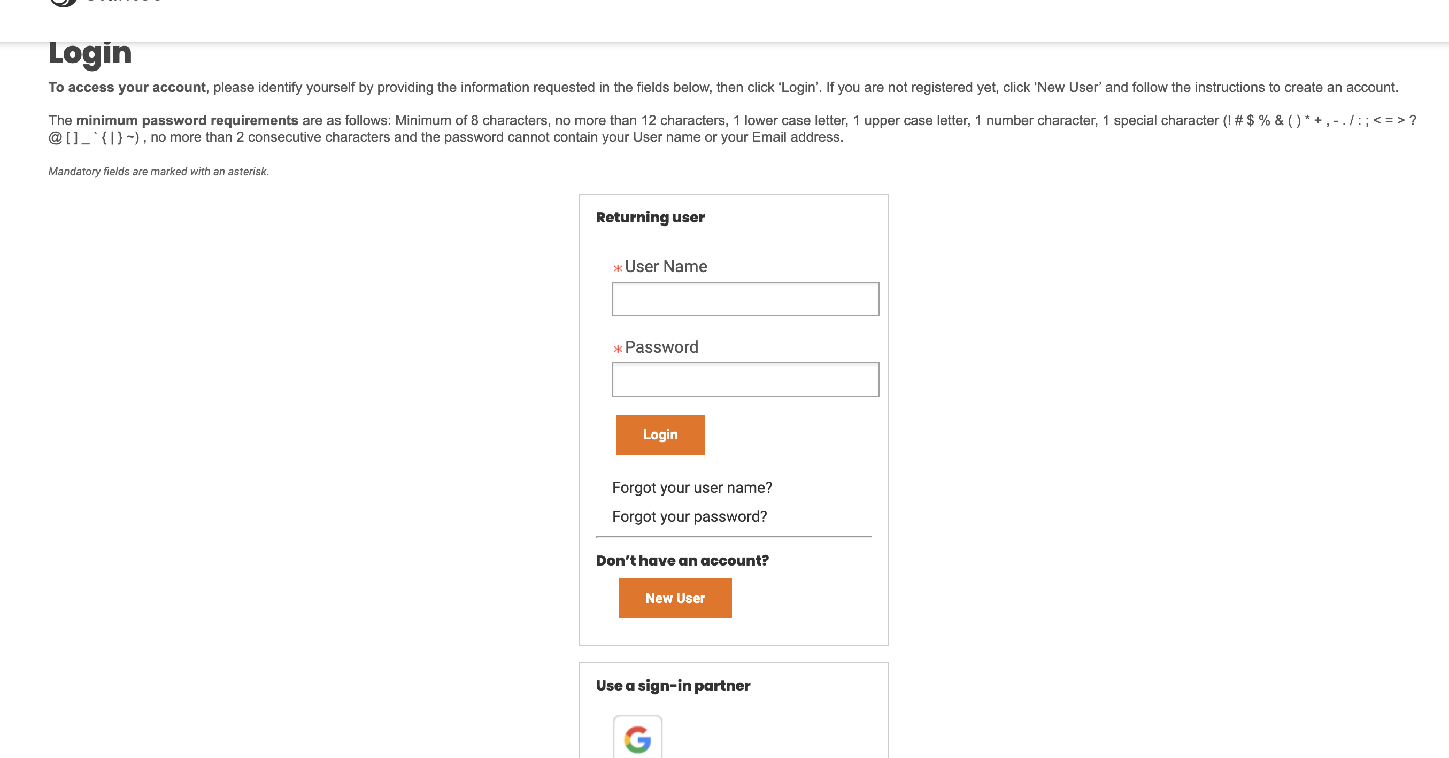
Task: Click the Google sign-in partner icon
Action: (637, 737)
